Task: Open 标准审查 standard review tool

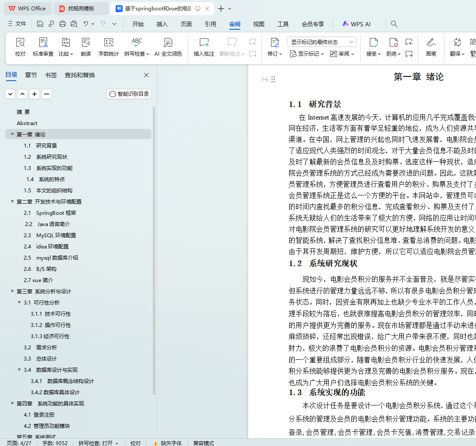Action: tap(43, 47)
